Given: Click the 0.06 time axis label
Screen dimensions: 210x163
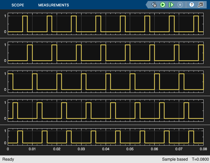Looking at the screenshot, I should 154,149.
